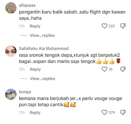
Task: Open the bunga username link
Action: coord(25,92)
